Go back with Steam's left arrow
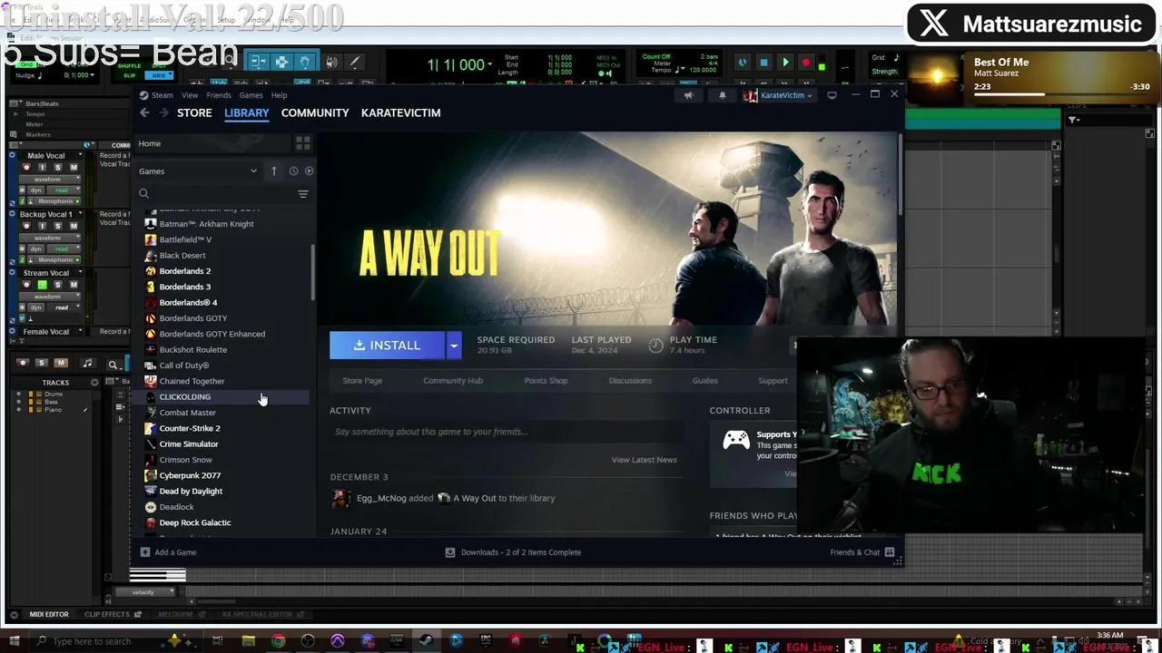 click(144, 112)
